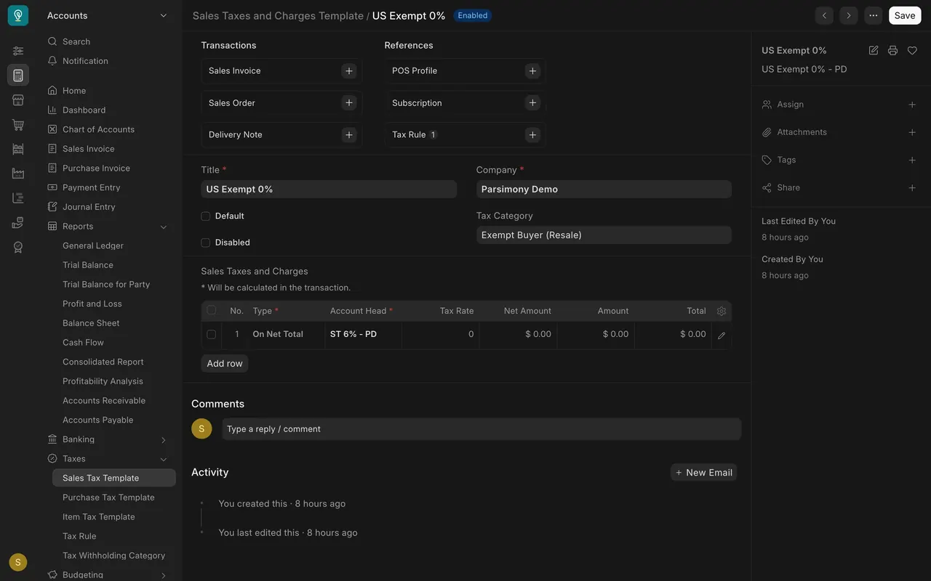The height and width of the screenshot is (581, 931).
Task: Enable the Default checkbox
Action: click(x=206, y=216)
